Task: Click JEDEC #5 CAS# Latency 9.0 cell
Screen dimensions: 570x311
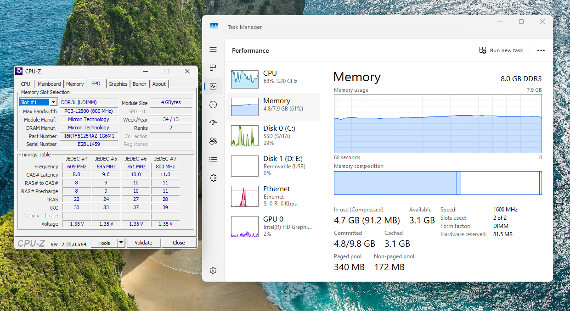Action: tap(106, 174)
